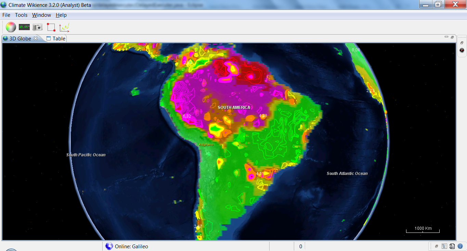Viewport: 467px width, 251px height.
Task: Close the 3D Globe tab
Action: tap(35, 38)
